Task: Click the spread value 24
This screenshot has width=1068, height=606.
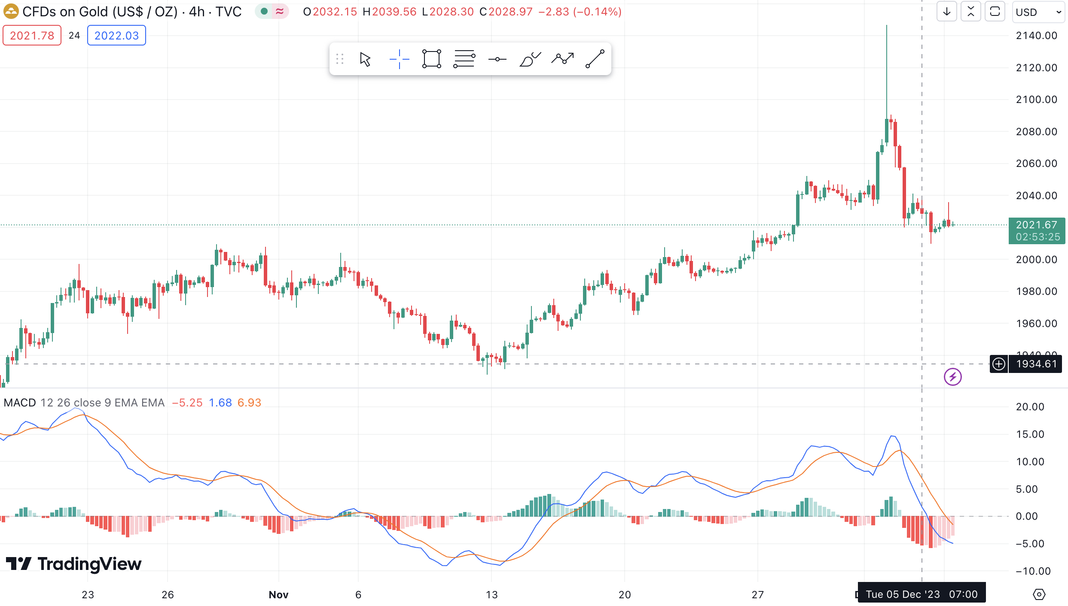Action: 74,35
